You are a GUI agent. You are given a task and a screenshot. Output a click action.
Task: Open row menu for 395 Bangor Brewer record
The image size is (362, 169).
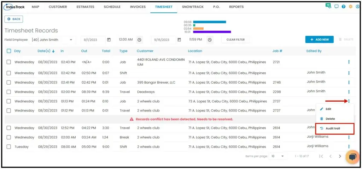[349, 82]
